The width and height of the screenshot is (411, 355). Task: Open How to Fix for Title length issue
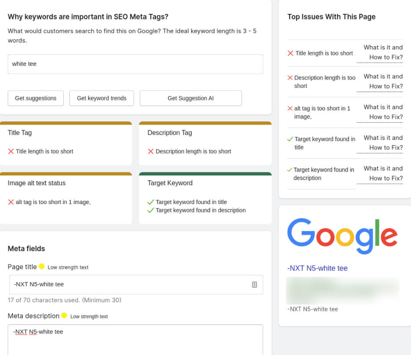coord(381,52)
